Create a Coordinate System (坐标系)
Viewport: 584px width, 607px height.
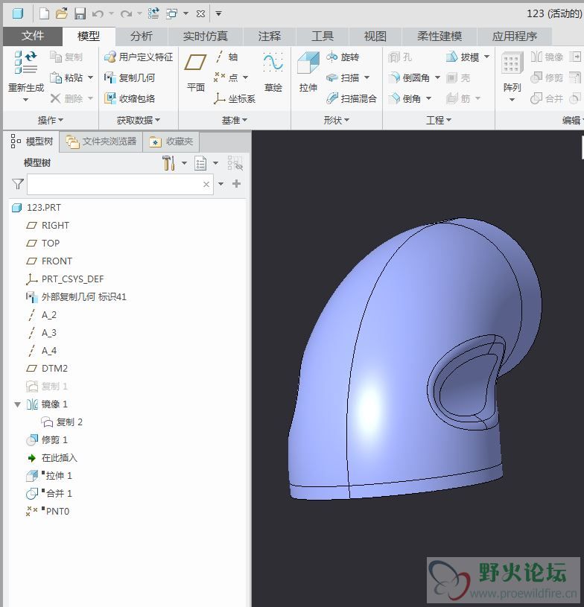click(235, 98)
